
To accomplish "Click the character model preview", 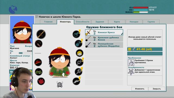I will [x=60, y=62].
